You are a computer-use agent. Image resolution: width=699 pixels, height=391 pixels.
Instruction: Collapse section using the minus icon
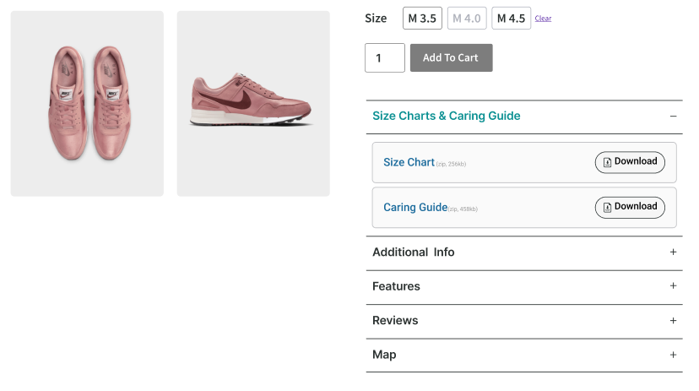[673, 117]
